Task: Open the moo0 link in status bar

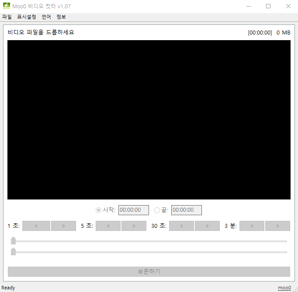Action: (284, 288)
